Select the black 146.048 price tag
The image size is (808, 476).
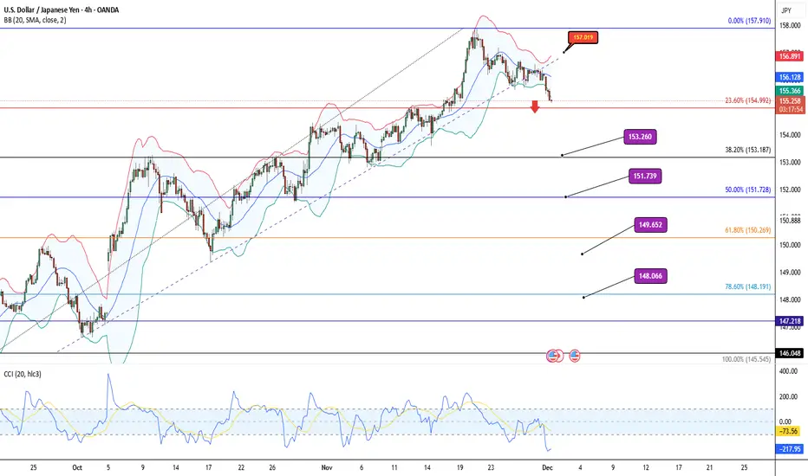click(790, 353)
